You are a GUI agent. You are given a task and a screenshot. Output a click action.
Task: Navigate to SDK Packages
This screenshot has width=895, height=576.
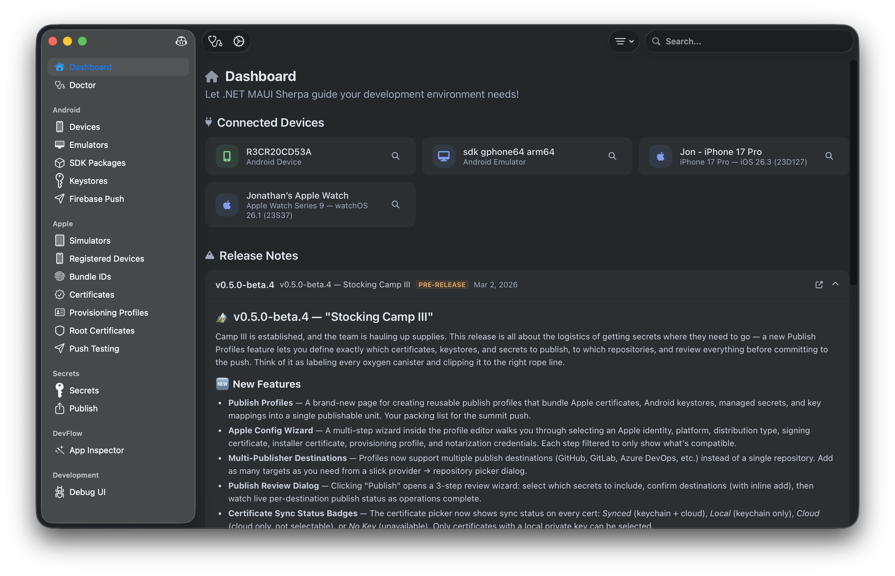pyautogui.click(x=97, y=163)
